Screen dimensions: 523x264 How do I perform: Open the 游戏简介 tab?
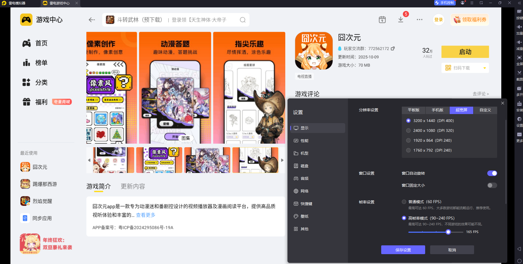[99, 186]
